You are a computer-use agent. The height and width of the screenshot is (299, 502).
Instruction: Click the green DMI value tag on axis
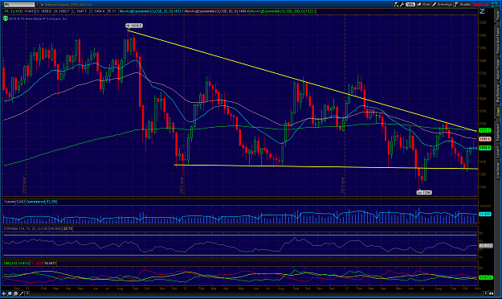[x=485, y=277]
